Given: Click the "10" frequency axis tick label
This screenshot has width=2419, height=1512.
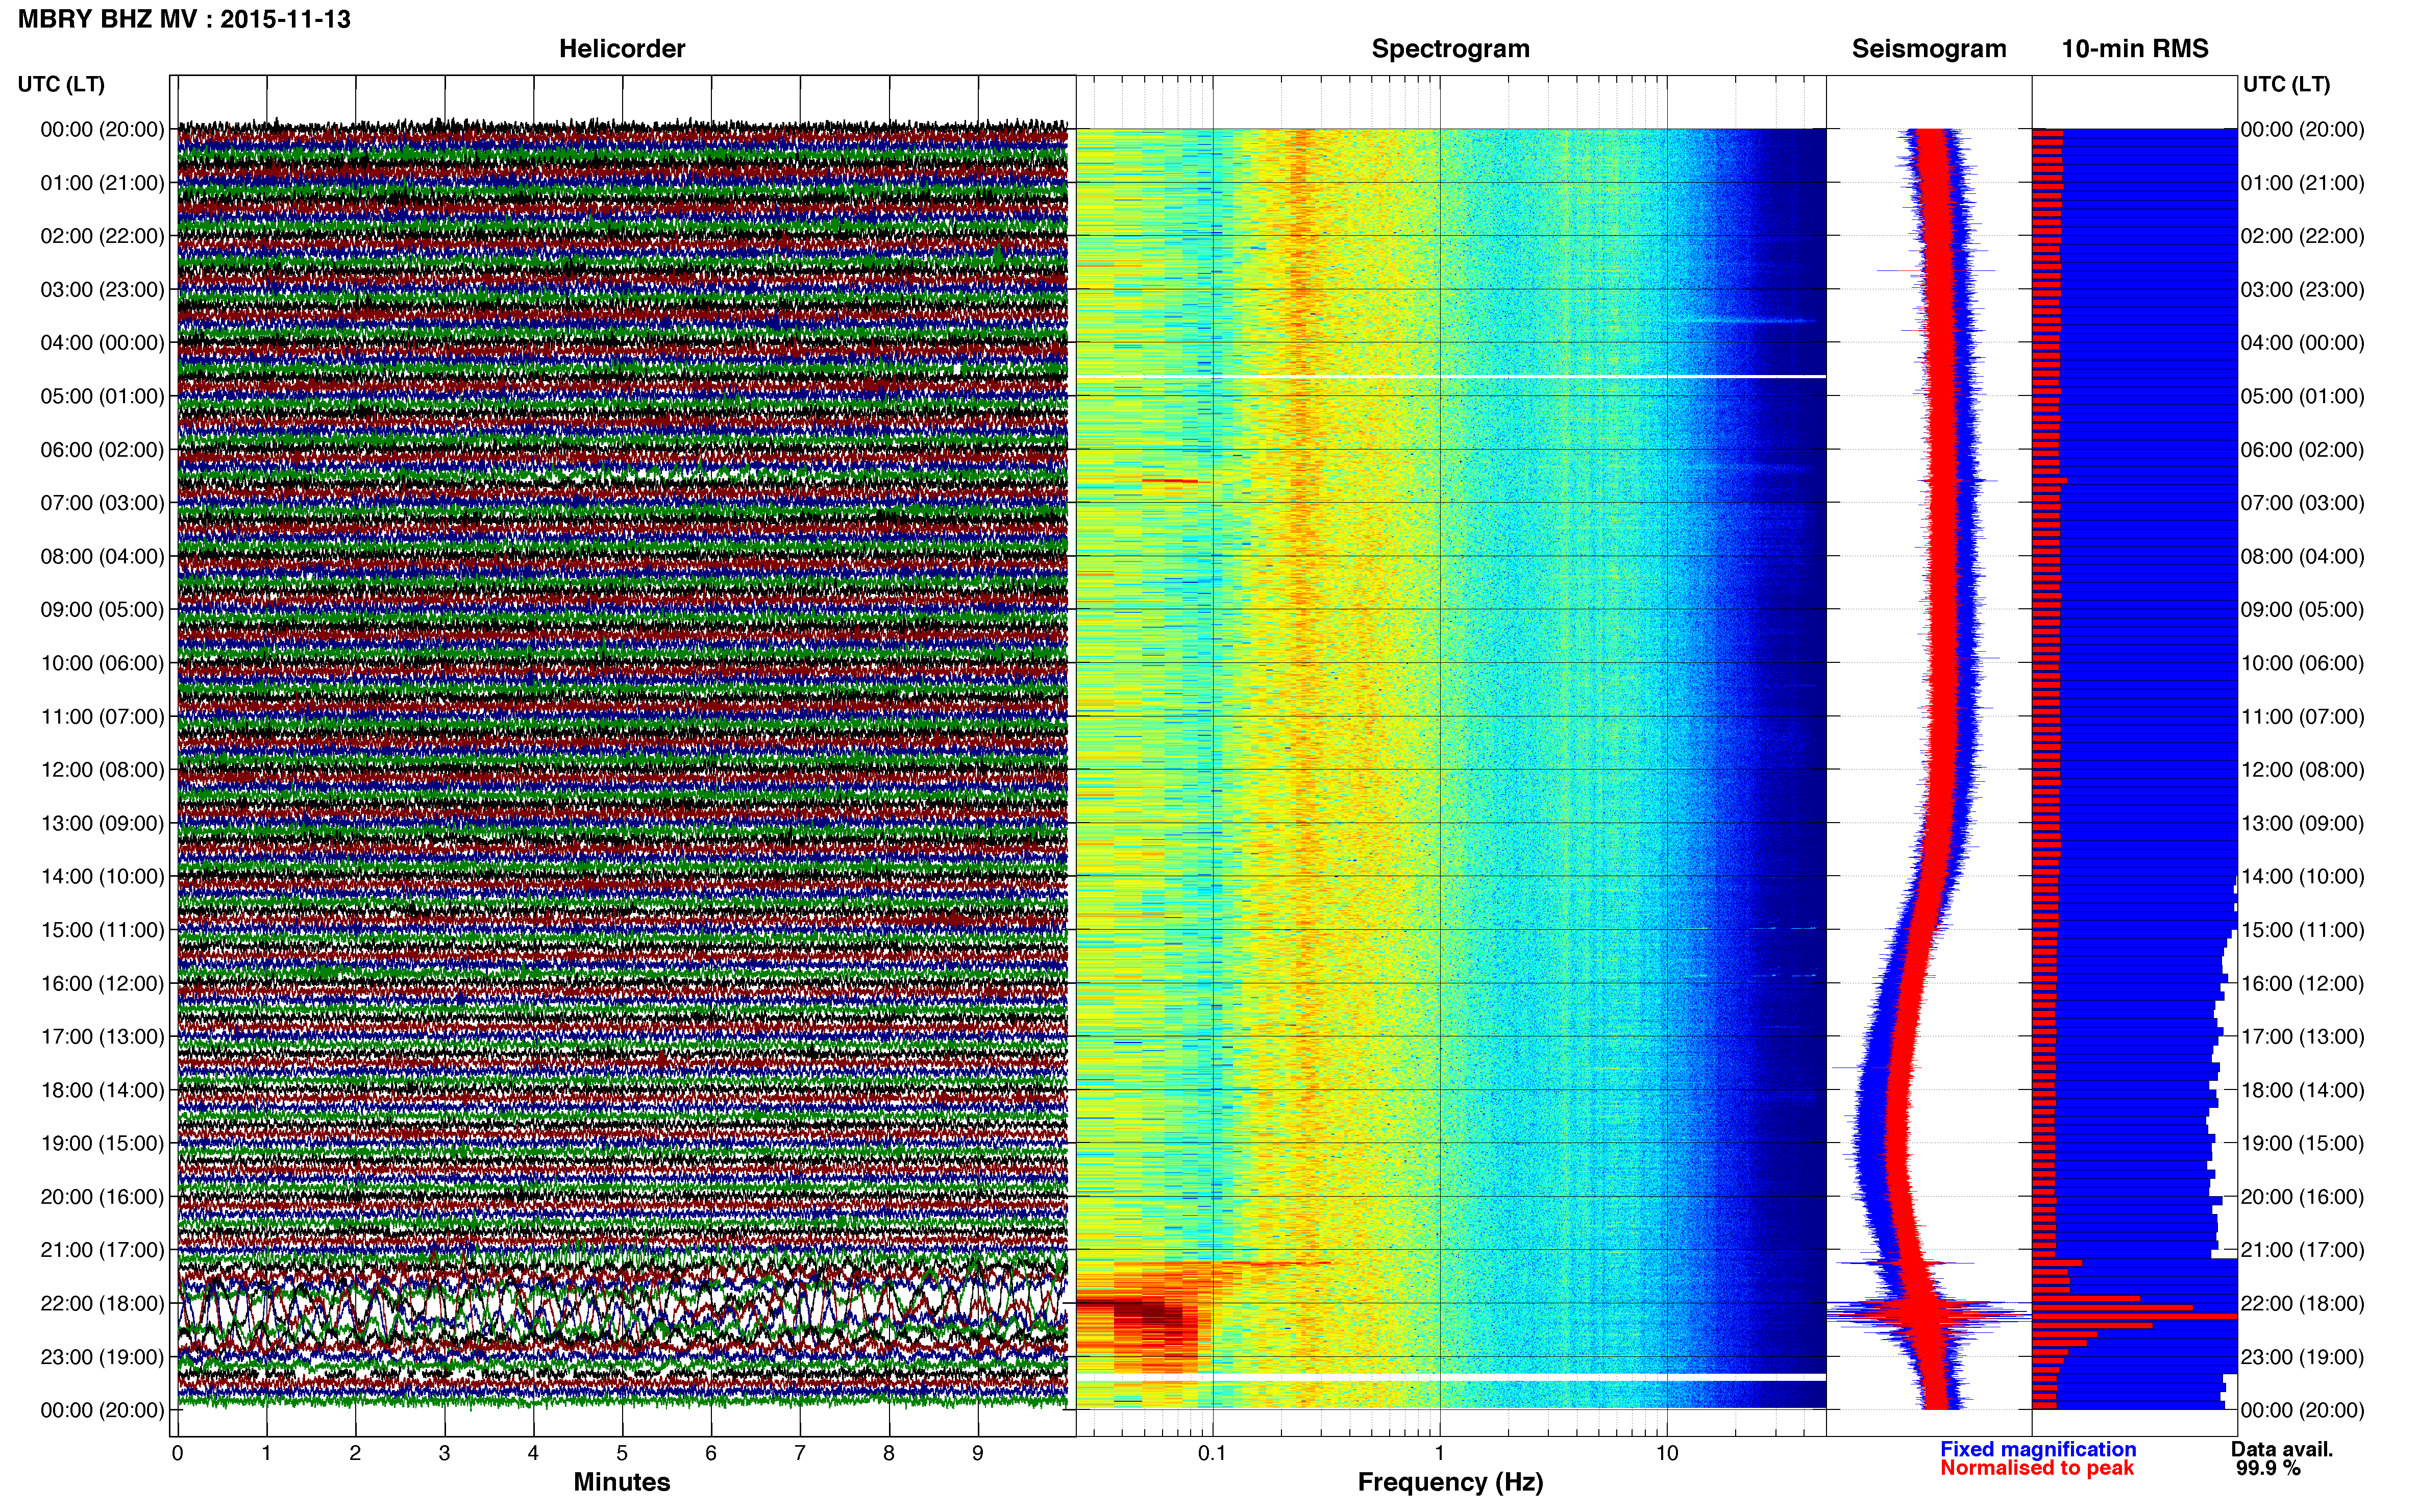Looking at the screenshot, I should (1666, 1453).
